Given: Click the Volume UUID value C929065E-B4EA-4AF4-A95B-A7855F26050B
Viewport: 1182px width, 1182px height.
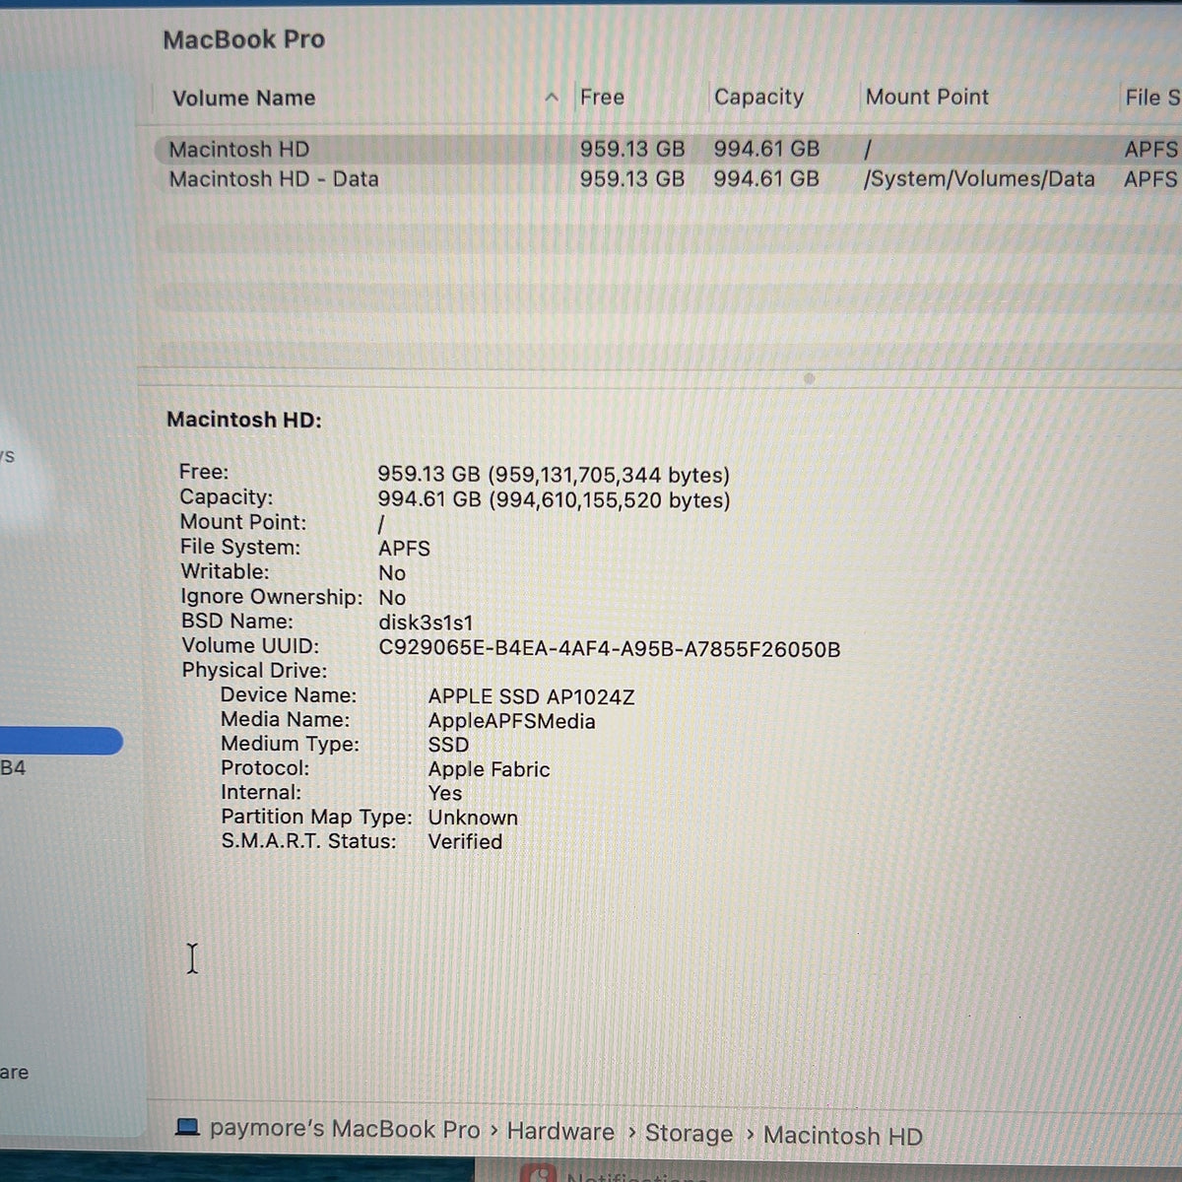Looking at the screenshot, I should click(609, 649).
